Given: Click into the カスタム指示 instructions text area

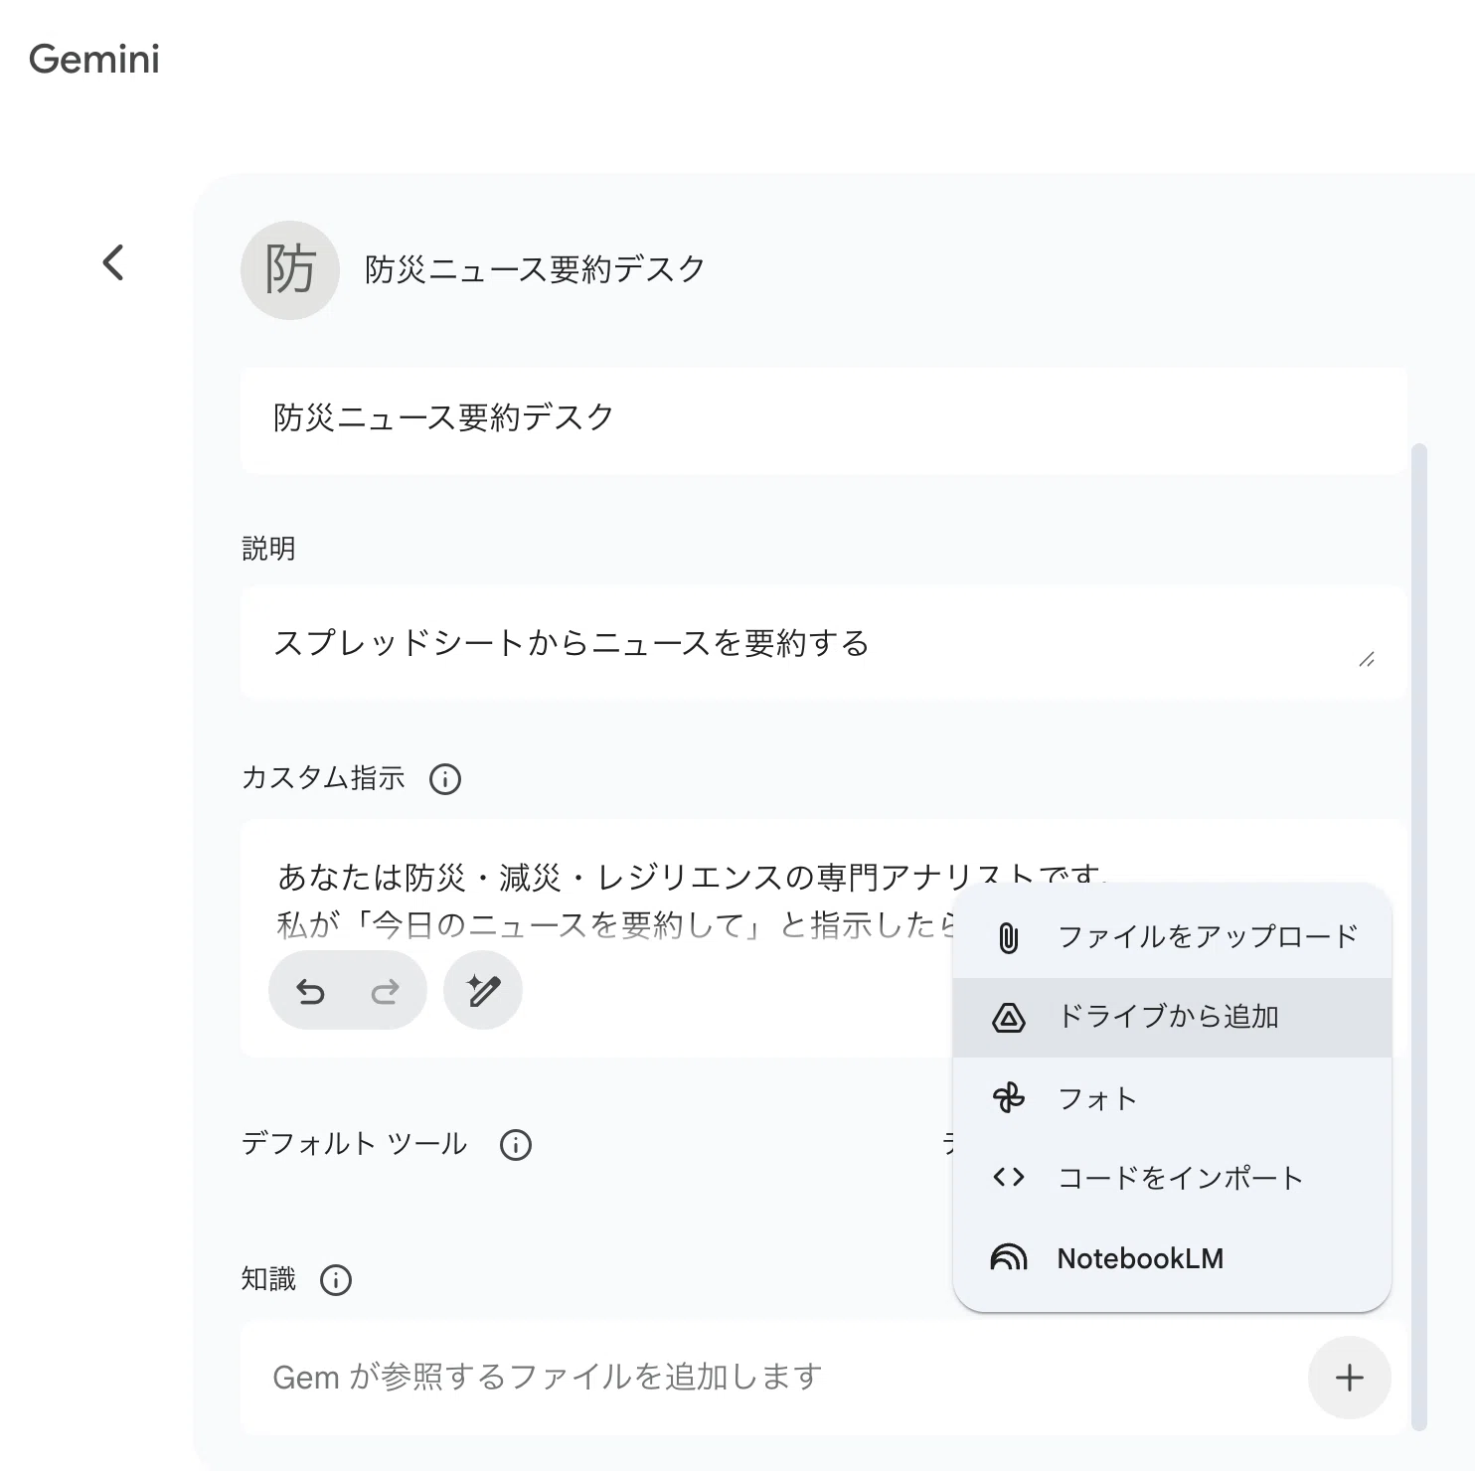Looking at the screenshot, I should (823, 938).
